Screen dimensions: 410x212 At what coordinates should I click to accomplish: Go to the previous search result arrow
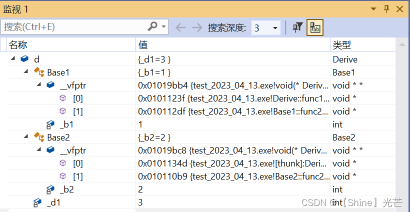tap(180, 27)
